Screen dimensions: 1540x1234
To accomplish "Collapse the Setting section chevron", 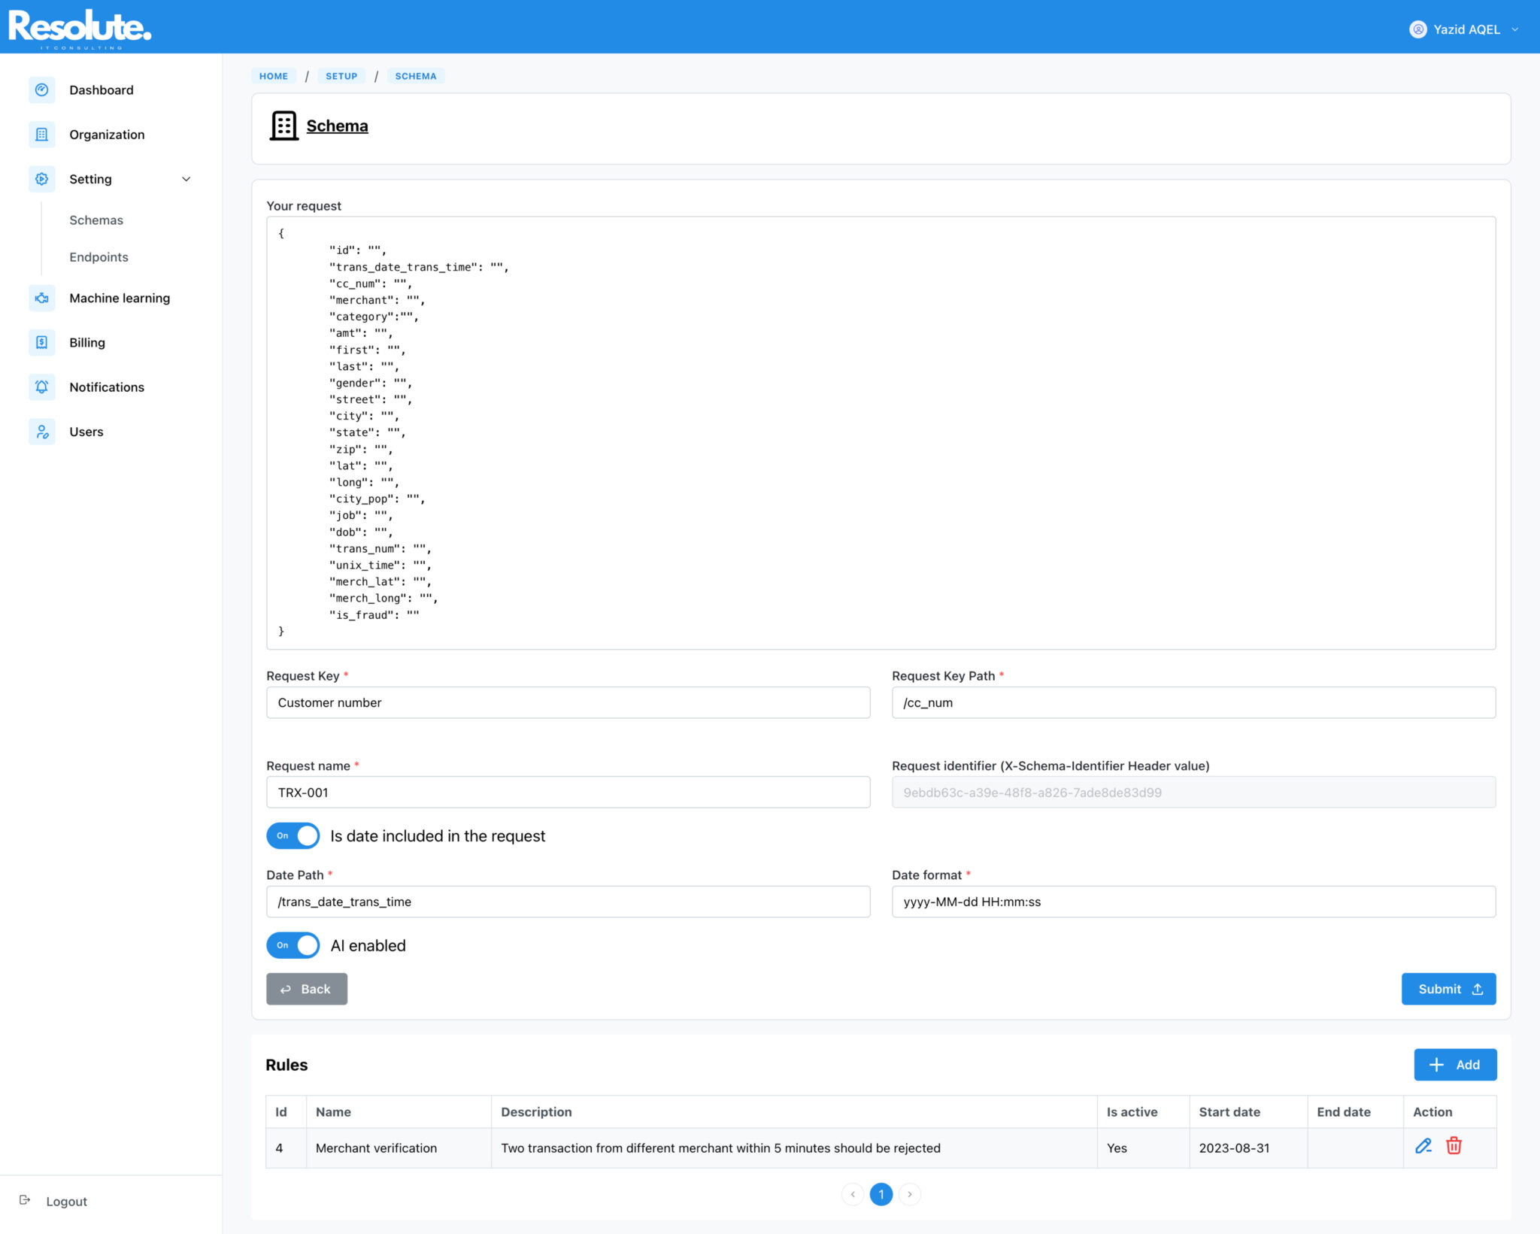I will pyautogui.click(x=185, y=179).
